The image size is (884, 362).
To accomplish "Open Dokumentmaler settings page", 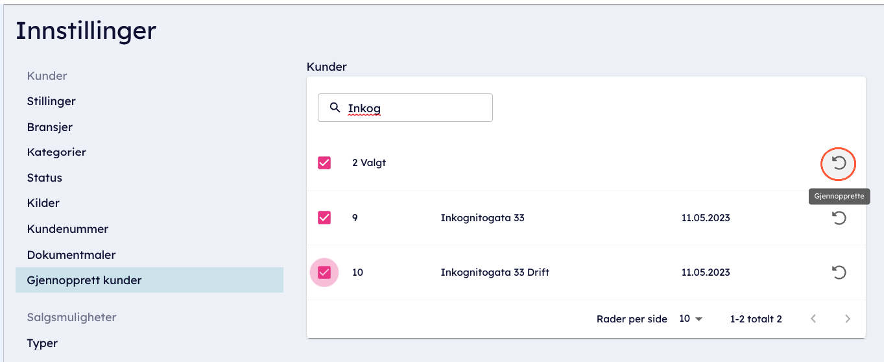I will coord(71,255).
